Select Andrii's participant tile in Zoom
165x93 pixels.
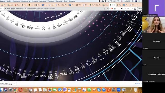154,58
